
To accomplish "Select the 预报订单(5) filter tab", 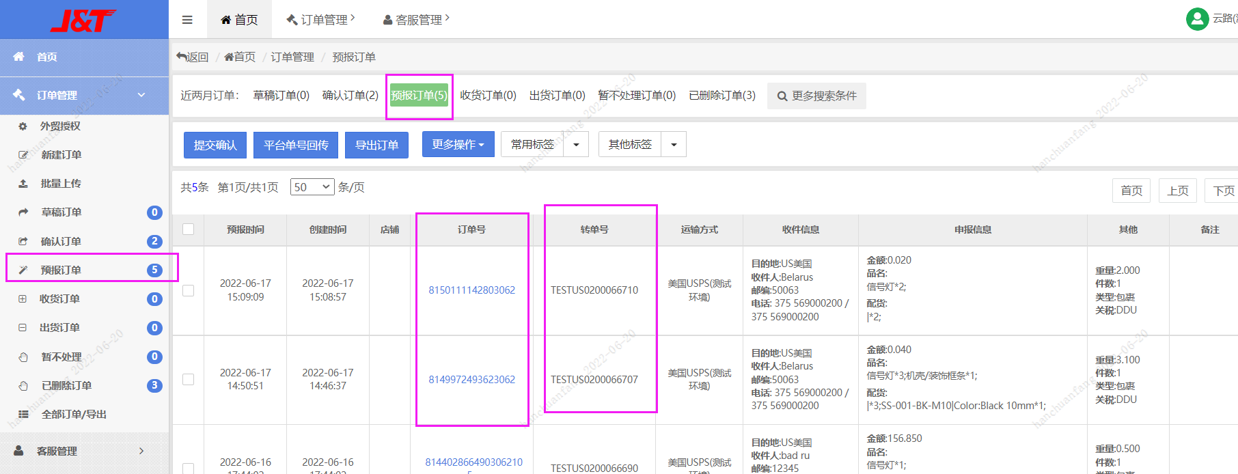I will 419,96.
